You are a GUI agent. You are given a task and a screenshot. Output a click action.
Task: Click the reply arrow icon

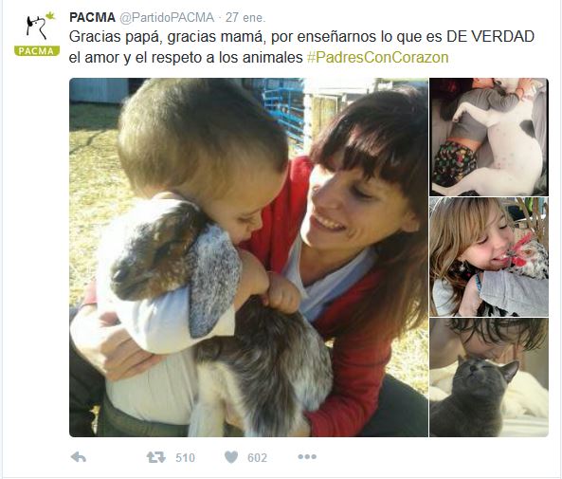tap(79, 457)
